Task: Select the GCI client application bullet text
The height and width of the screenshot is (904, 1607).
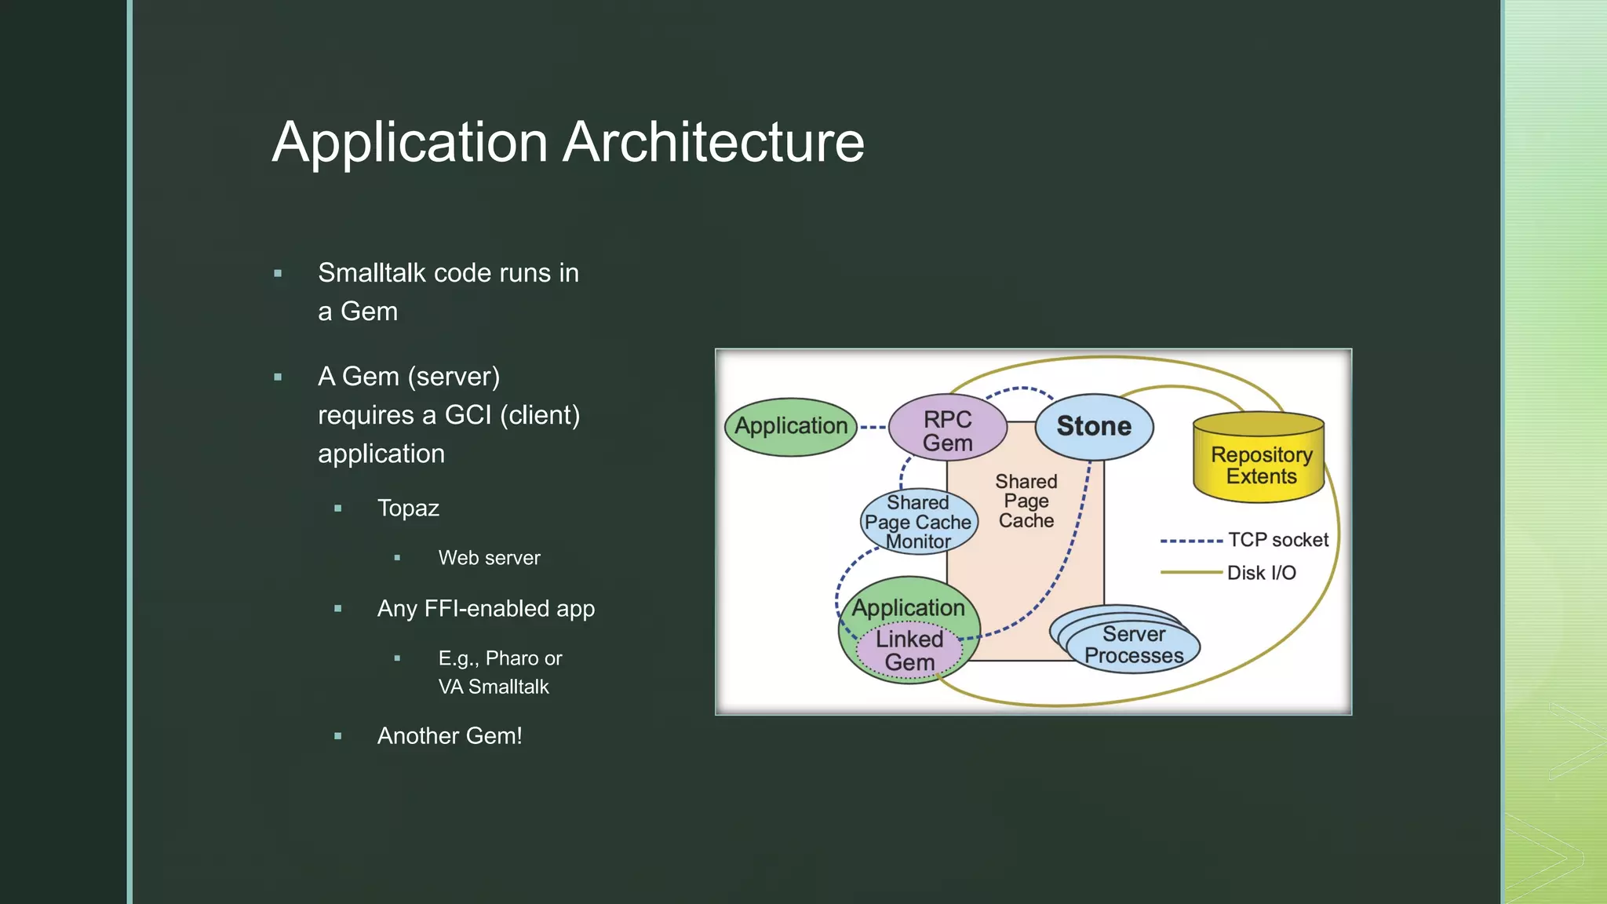Action: point(448,415)
